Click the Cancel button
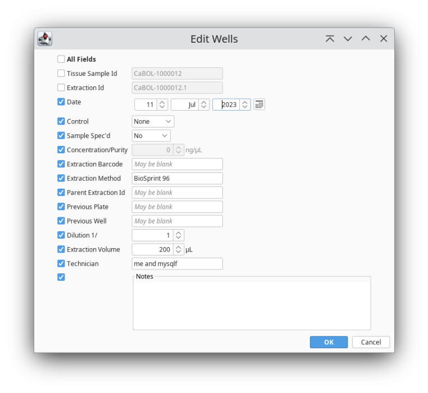The image size is (428, 393). coord(371,342)
